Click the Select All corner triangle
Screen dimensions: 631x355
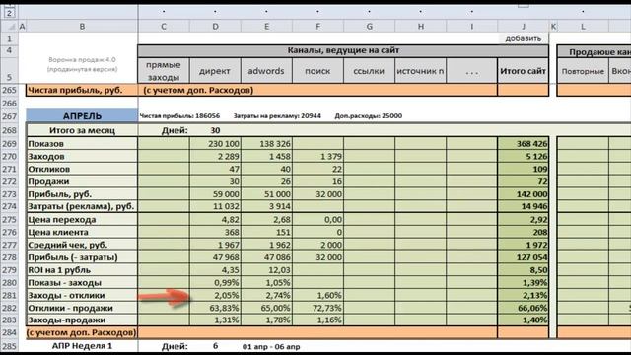point(11,27)
